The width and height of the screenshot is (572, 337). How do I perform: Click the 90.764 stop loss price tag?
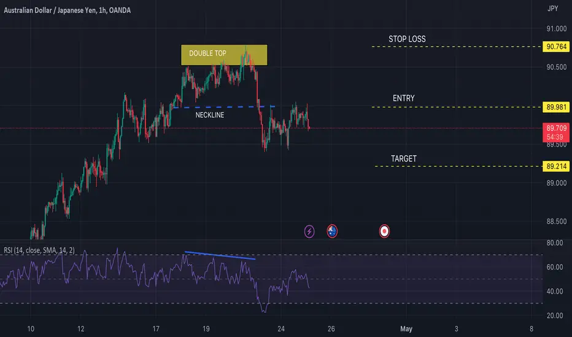click(x=556, y=47)
